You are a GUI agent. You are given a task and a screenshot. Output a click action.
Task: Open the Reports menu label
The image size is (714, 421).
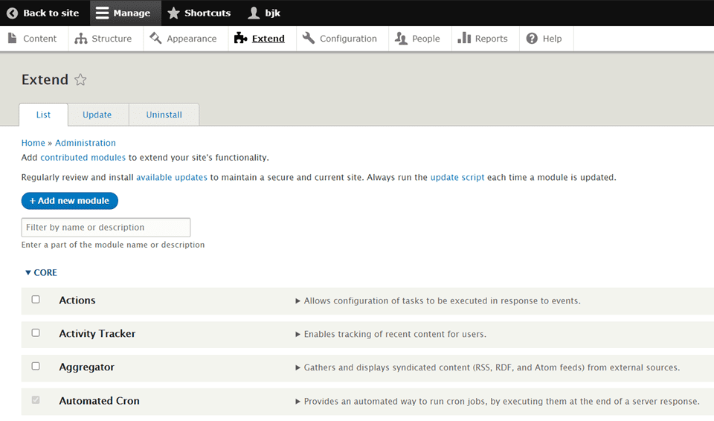click(492, 39)
